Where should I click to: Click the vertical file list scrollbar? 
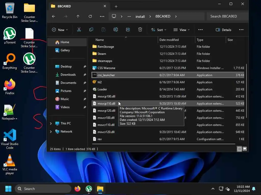point(246,91)
